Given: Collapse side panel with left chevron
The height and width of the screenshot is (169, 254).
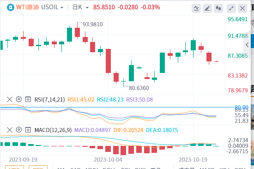Looking at the screenshot, I should pos(247,45).
